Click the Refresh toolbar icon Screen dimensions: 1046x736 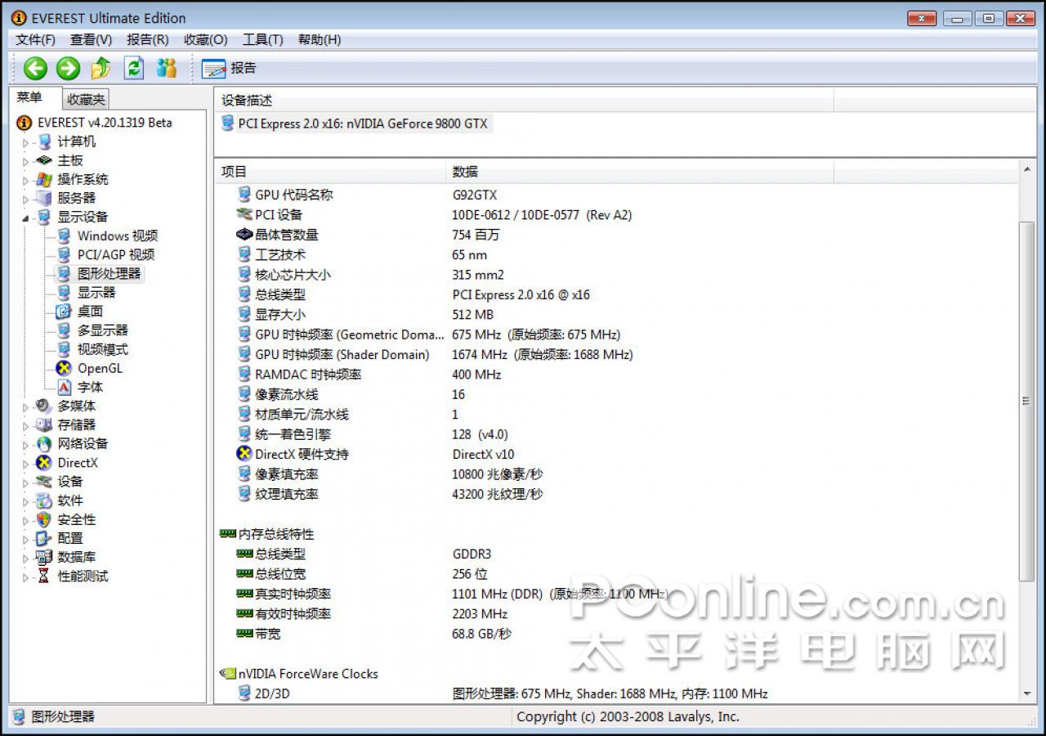[x=134, y=69]
